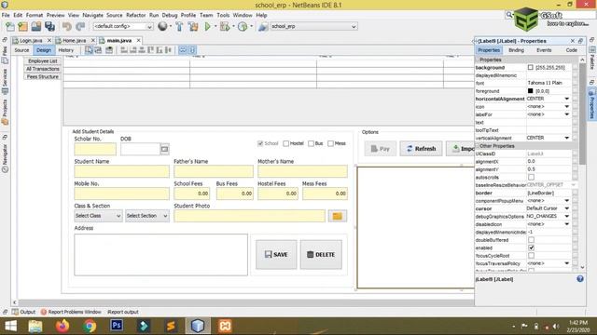Image resolution: width=597 pixels, height=335 pixels.
Task: Click the Profile Project toolbar icon
Action: pyautogui.click(x=243, y=26)
